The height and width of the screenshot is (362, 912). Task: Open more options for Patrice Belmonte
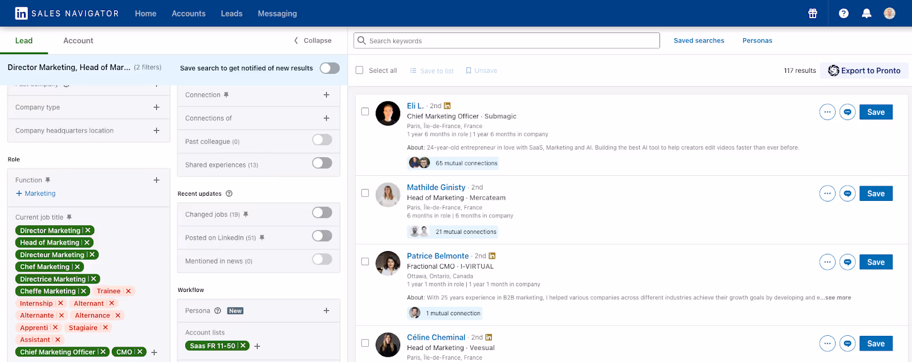coord(827,262)
